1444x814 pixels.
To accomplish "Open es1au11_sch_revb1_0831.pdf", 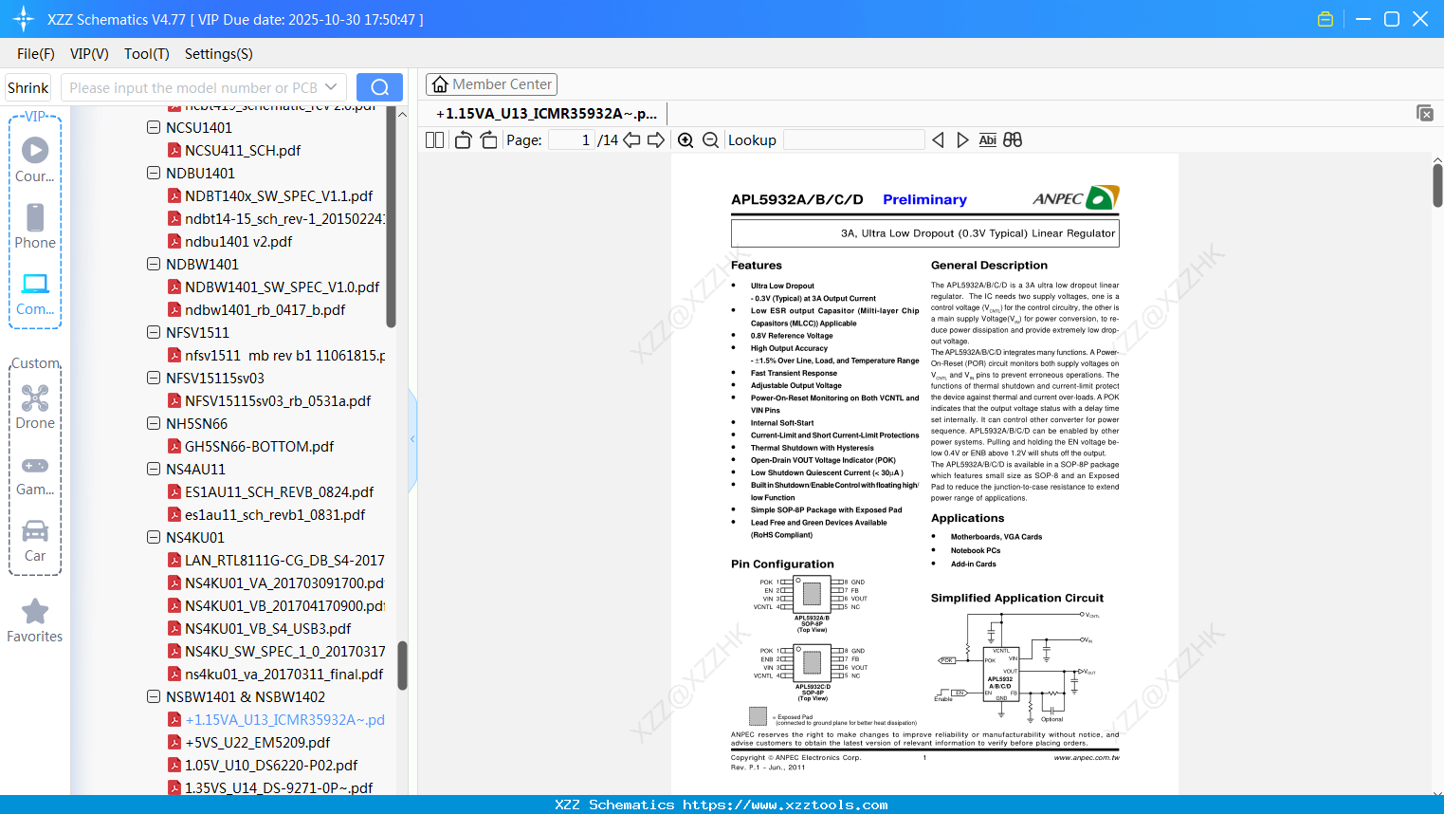I will point(275,514).
